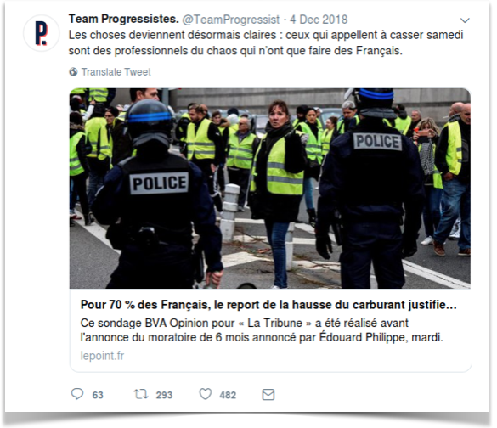Viewport: 497px width, 428px height.
Task: Open the @TeamProgressist handle
Action: point(231,20)
